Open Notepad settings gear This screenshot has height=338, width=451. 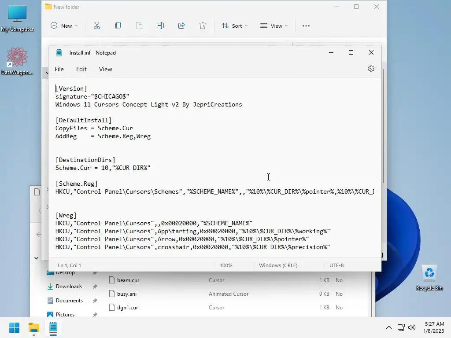pos(371,69)
